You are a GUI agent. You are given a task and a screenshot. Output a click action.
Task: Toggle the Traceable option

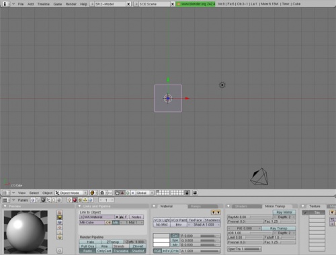point(121,251)
